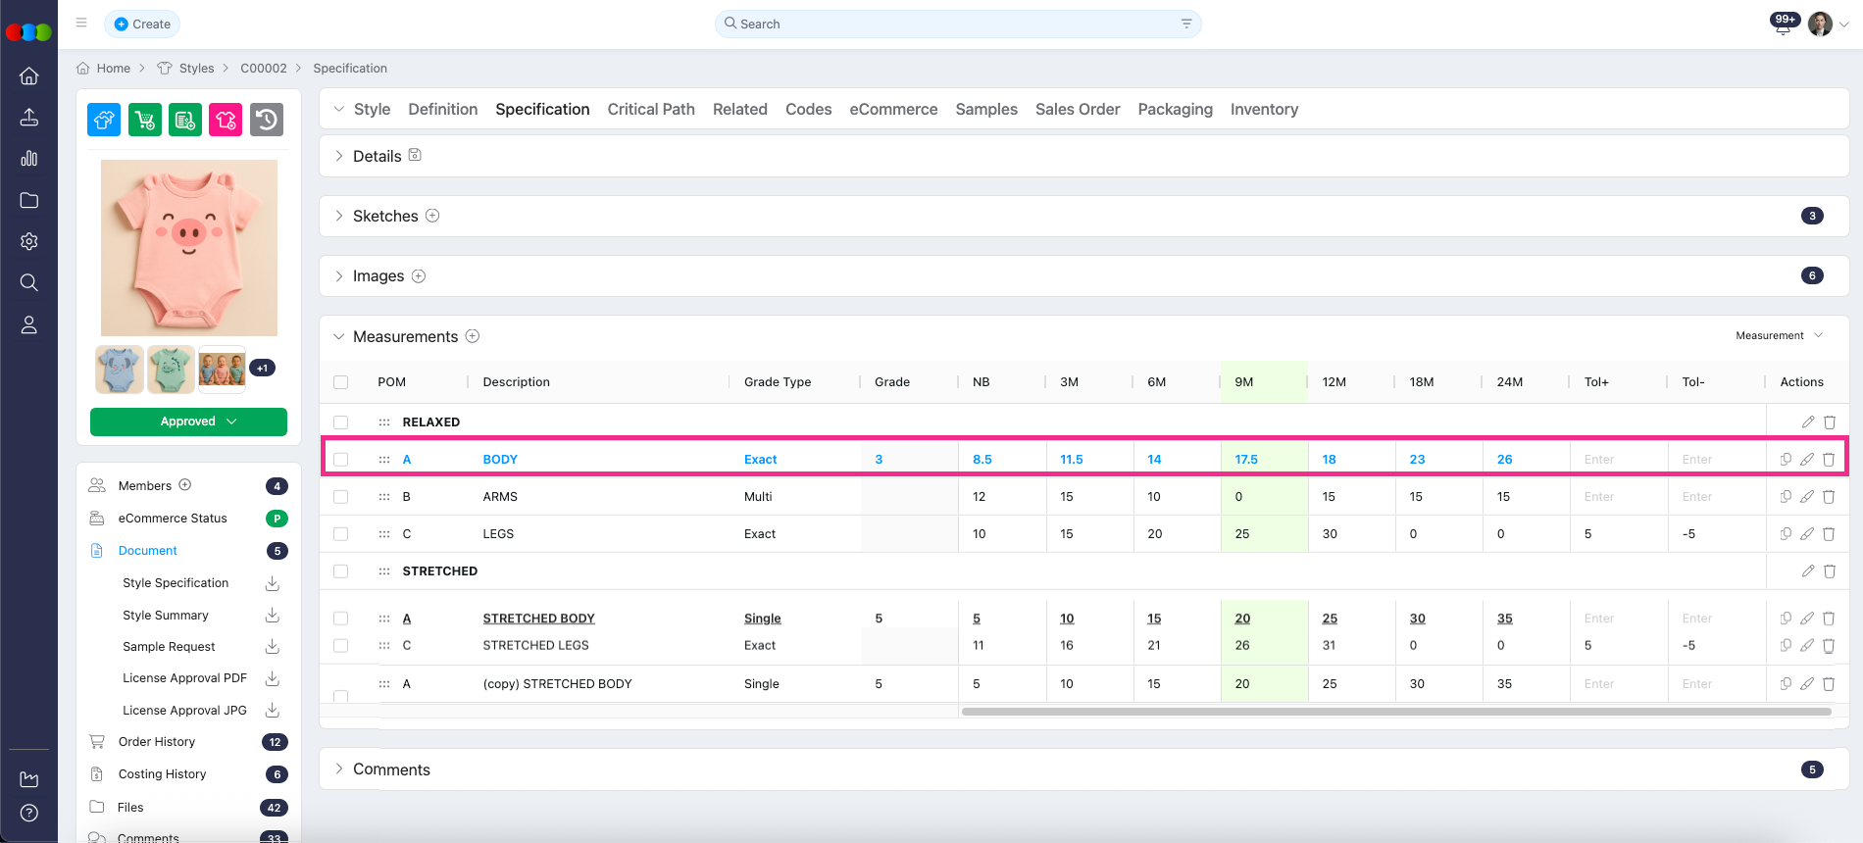The width and height of the screenshot is (1863, 843).
Task: Open the Packaging tab
Action: (x=1175, y=109)
